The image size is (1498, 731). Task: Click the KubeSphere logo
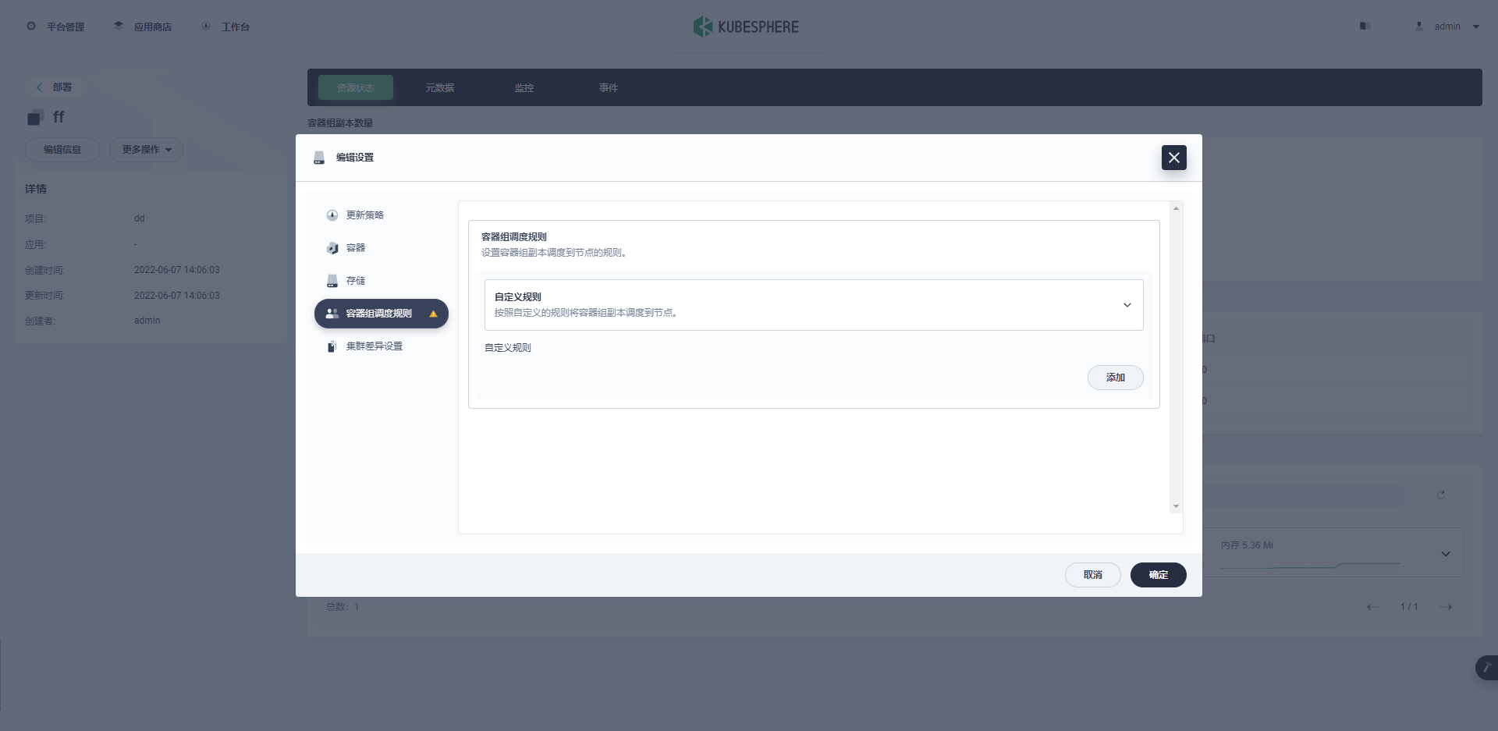[746, 27]
